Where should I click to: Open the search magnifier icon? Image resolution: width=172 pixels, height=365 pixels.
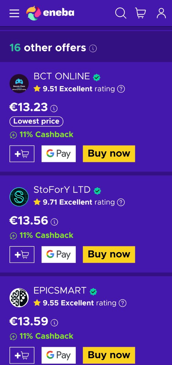click(121, 13)
